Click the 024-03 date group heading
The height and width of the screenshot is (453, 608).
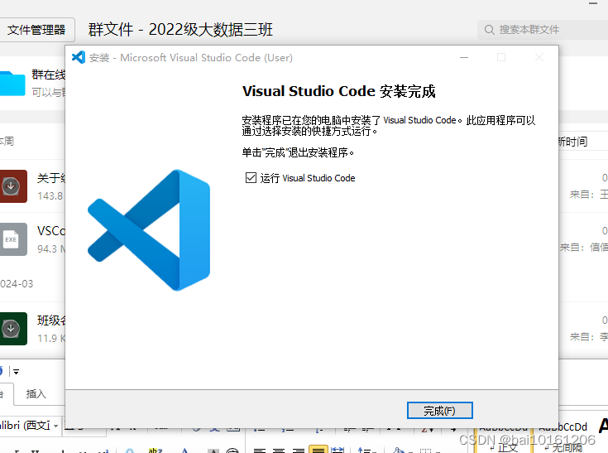(x=17, y=284)
